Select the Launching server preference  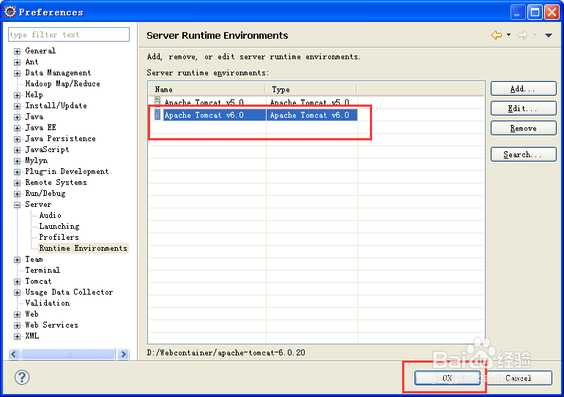pos(59,226)
